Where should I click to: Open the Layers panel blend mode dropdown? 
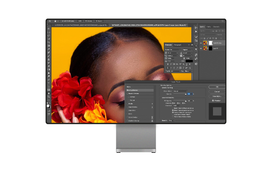click(207, 35)
